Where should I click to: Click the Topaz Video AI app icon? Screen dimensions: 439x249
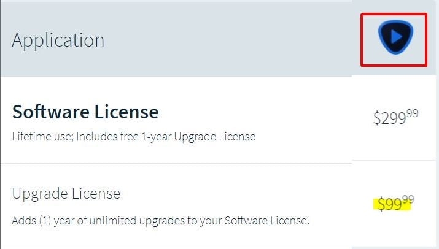pyautogui.click(x=395, y=37)
